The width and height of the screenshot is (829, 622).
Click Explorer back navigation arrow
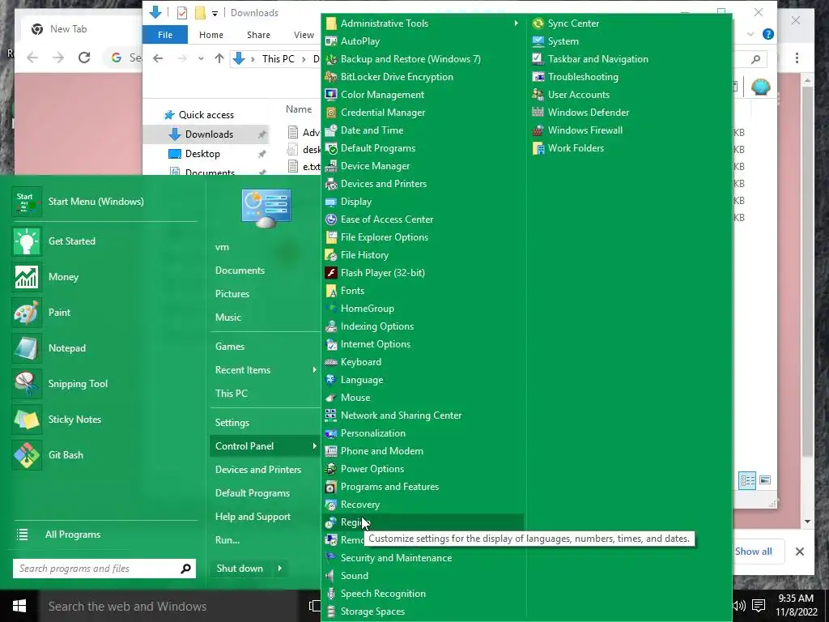pos(158,58)
